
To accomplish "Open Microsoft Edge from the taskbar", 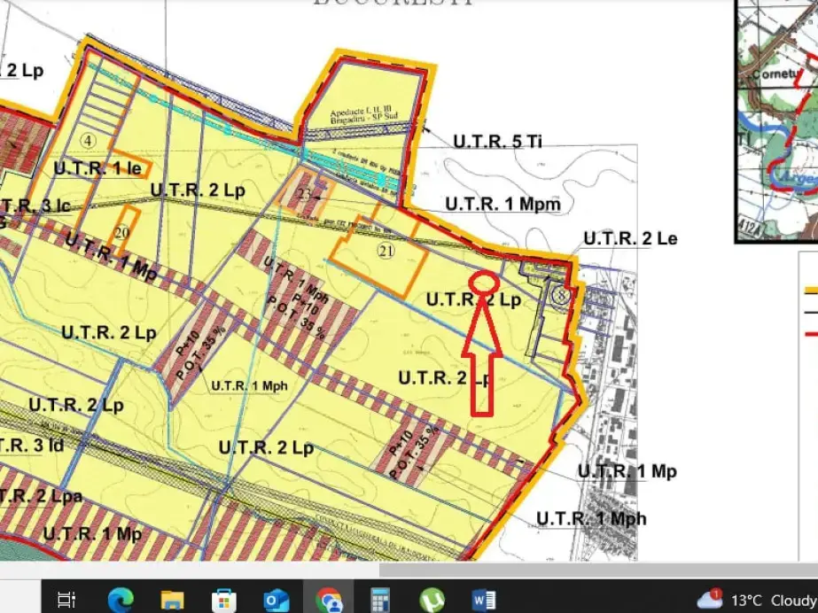I will pos(122,601).
